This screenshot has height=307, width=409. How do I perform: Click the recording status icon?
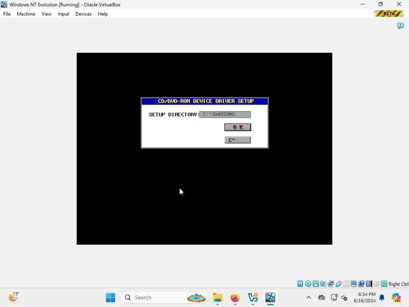[361, 284]
